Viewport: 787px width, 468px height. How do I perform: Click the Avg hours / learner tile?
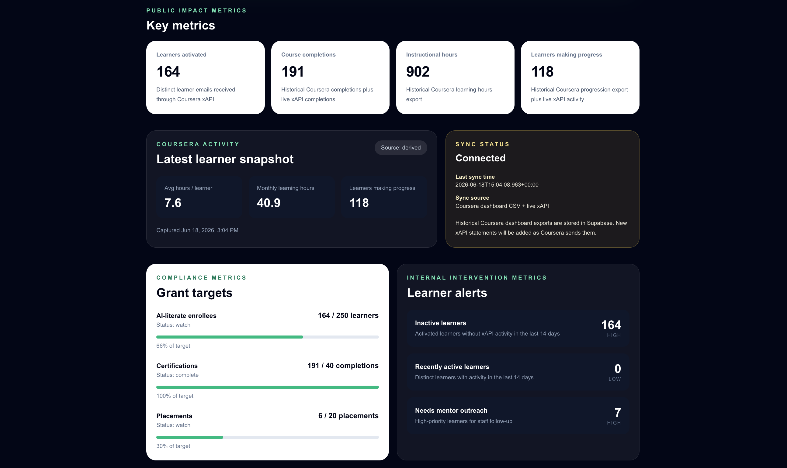point(199,198)
